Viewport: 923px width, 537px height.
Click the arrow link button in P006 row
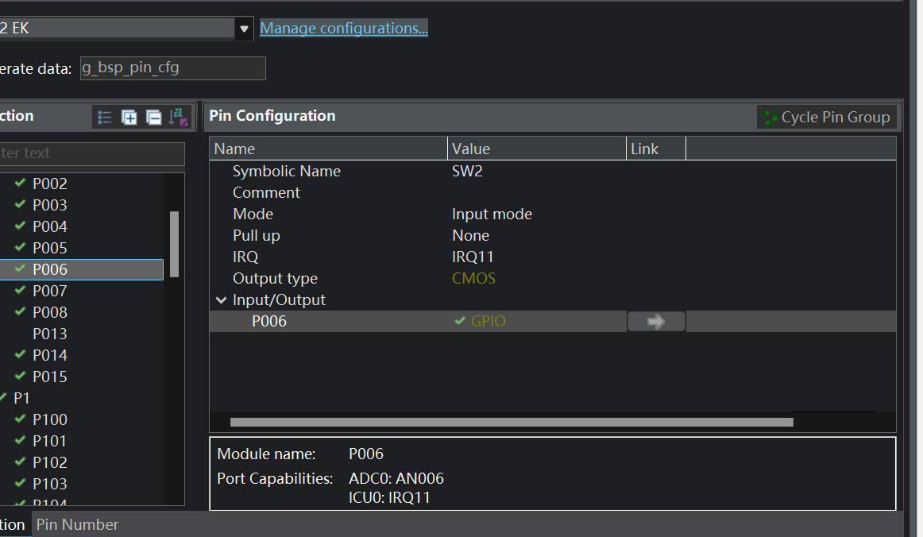click(x=656, y=322)
